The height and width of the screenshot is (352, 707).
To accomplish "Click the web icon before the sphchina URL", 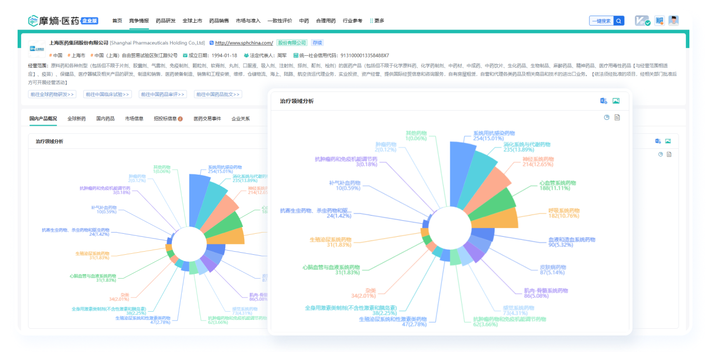I will (x=211, y=43).
